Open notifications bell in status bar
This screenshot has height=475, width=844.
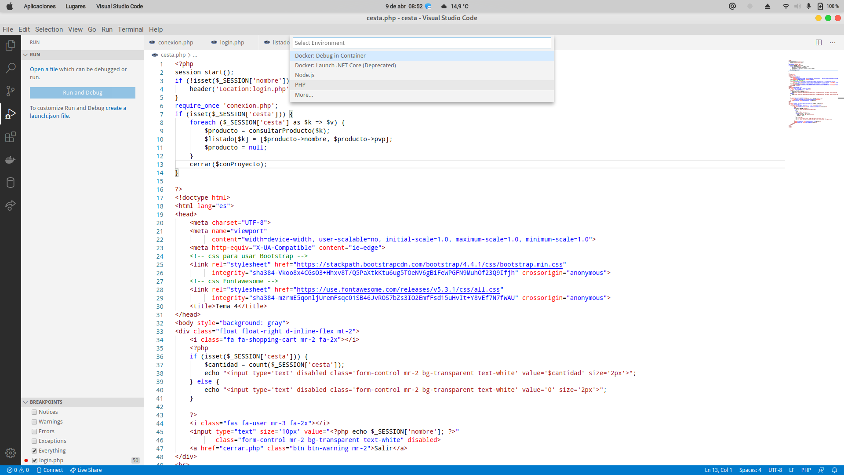point(834,470)
